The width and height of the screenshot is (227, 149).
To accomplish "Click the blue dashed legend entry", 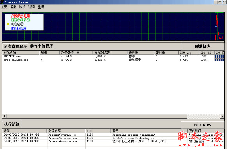I will (x=16, y=28).
